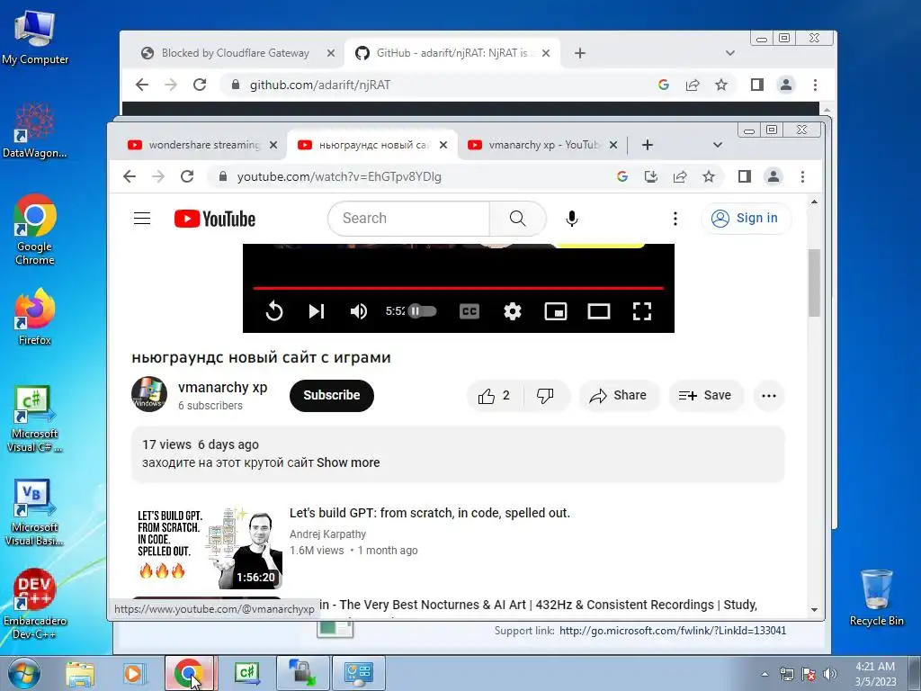Open the go.microsoft.com support link
The width and height of the screenshot is (921, 691).
[x=673, y=631]
